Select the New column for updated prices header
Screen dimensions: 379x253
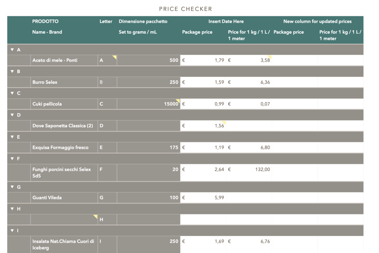(318, 21)
